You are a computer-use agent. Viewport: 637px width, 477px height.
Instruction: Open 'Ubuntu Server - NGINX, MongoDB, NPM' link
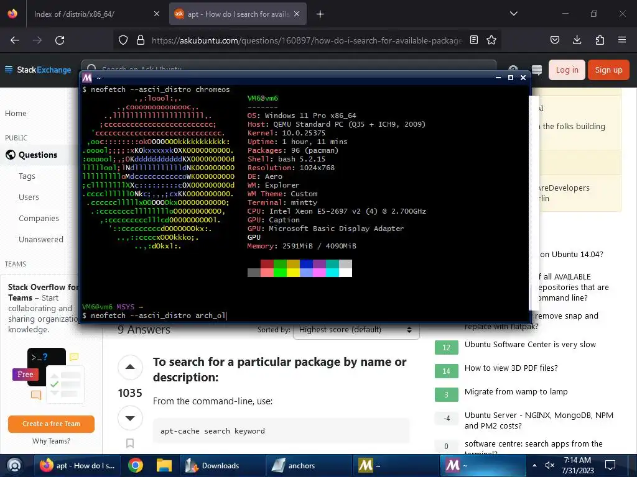tap(539, 420)
